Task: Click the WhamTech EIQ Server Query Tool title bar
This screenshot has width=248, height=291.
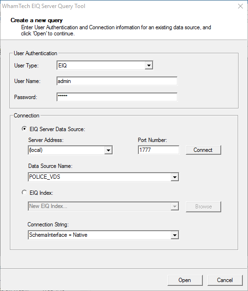Action: click(x=119, y=6)
